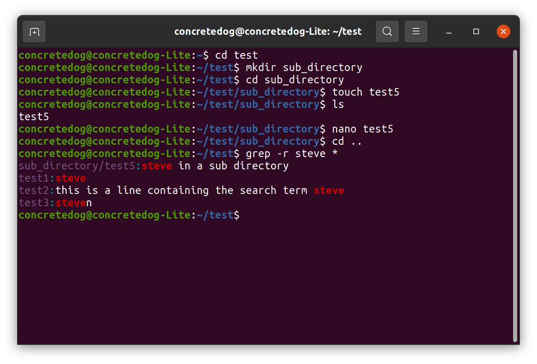Image resolution: width=537 pixels, height=364 pixels.
Task: Click the test5 output from ls
Action: pyautogui.click(x=33, y=116)
